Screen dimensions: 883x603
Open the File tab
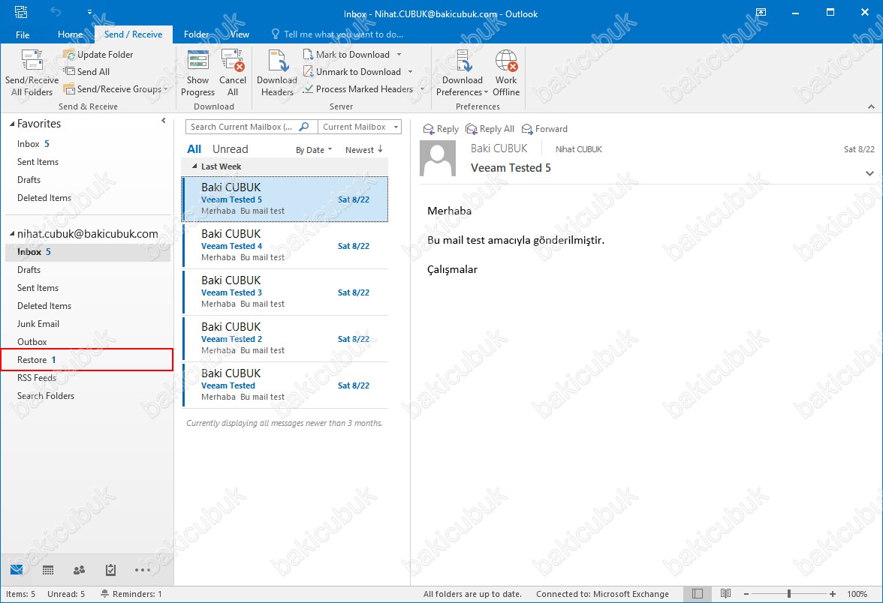[x=23, y=34]
